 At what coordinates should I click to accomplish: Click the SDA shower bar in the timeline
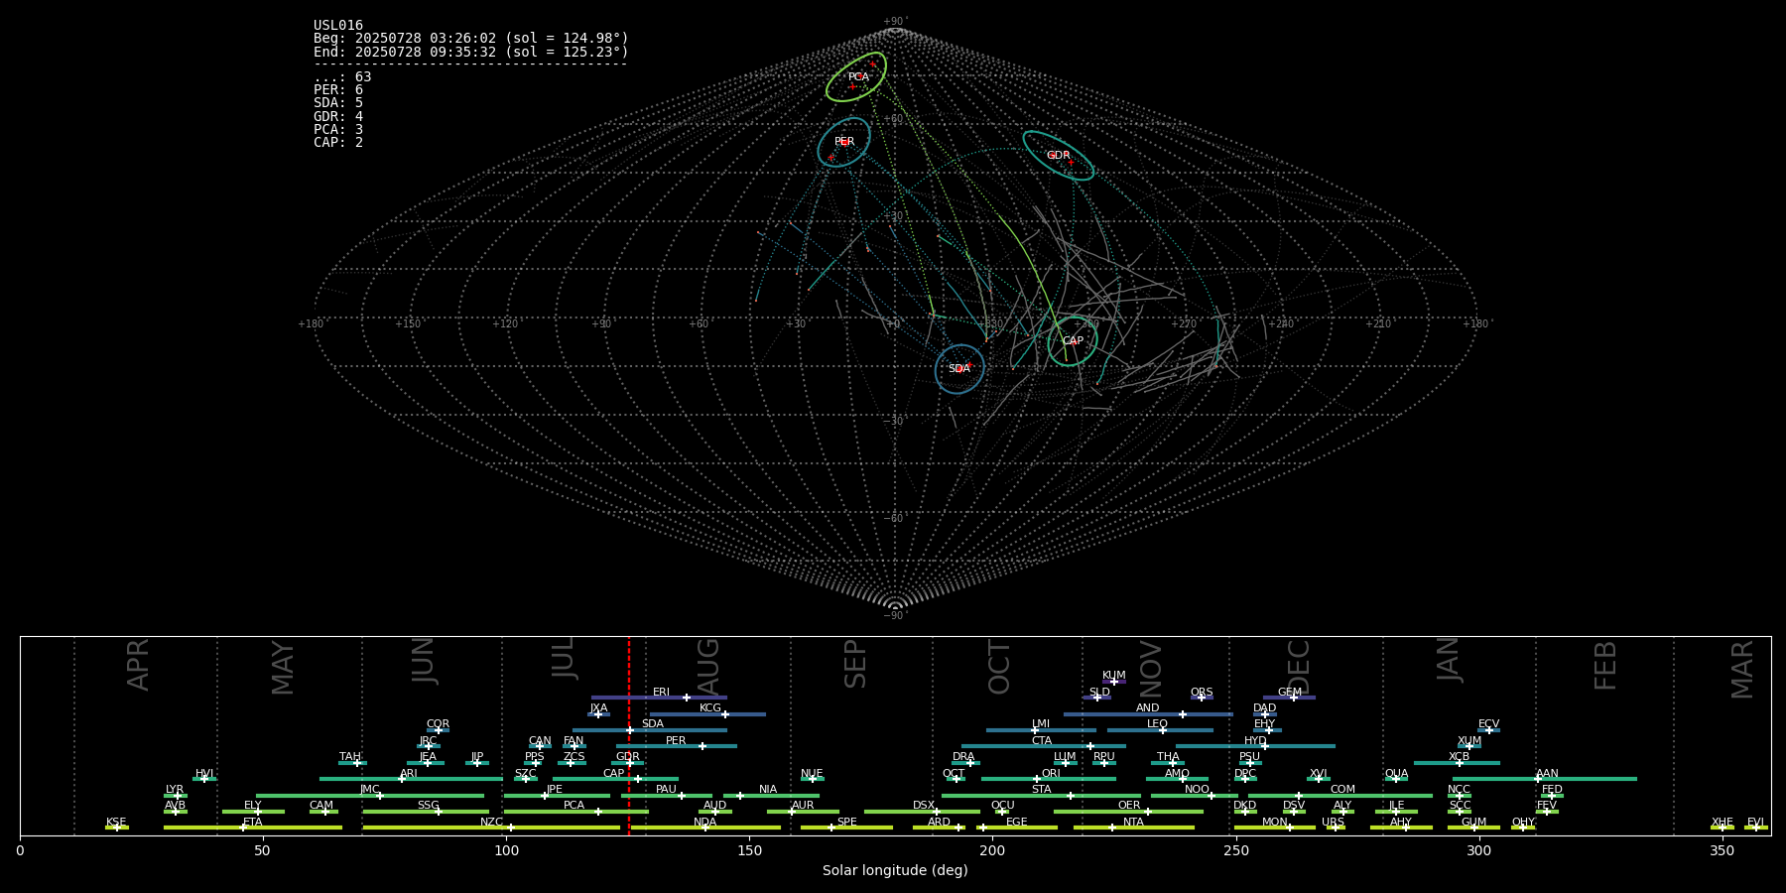[x=650, y=730]
